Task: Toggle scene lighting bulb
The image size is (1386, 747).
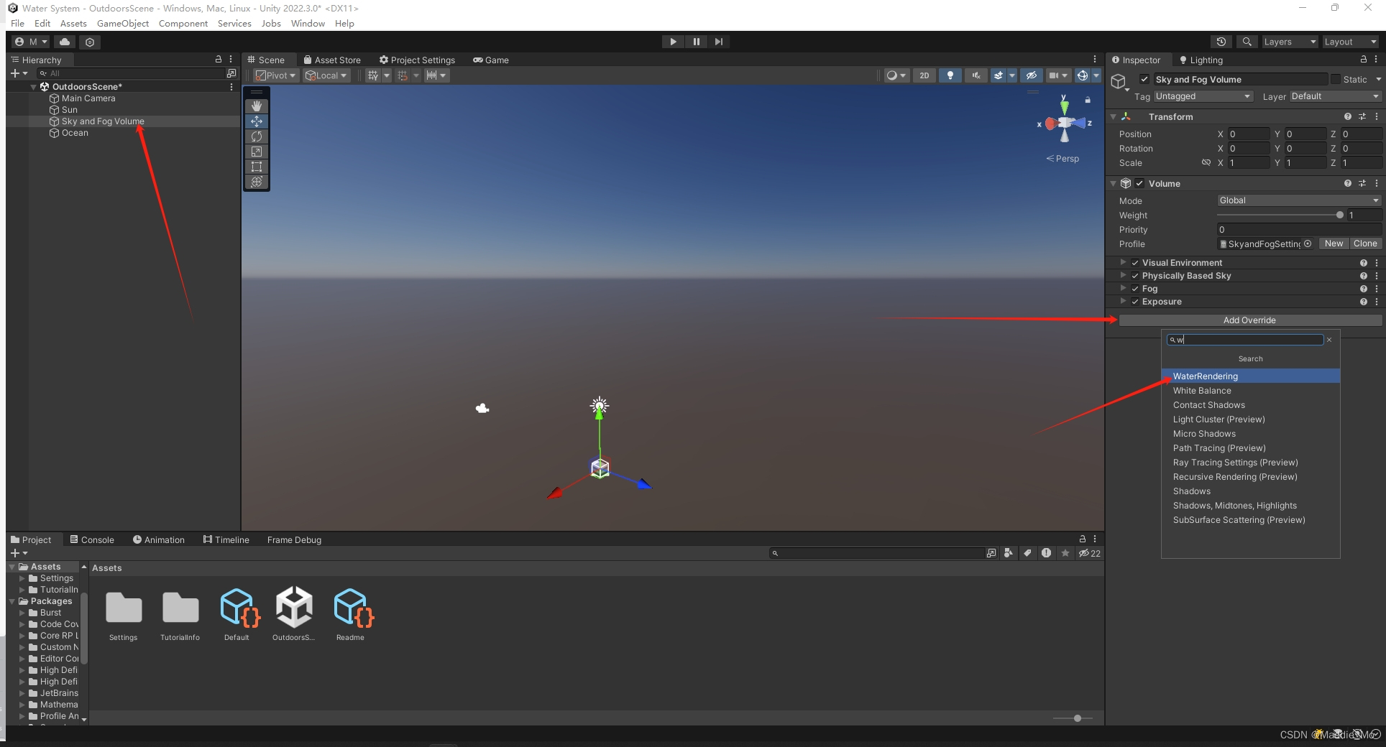Action: [950, 75]
